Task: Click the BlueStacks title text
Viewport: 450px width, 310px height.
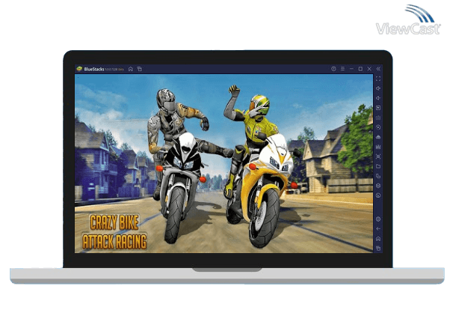Action: 94,69
